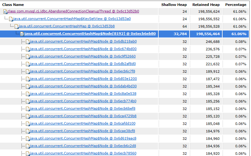Open node link @ 0x6ecb6c2d8

(83, 146)
